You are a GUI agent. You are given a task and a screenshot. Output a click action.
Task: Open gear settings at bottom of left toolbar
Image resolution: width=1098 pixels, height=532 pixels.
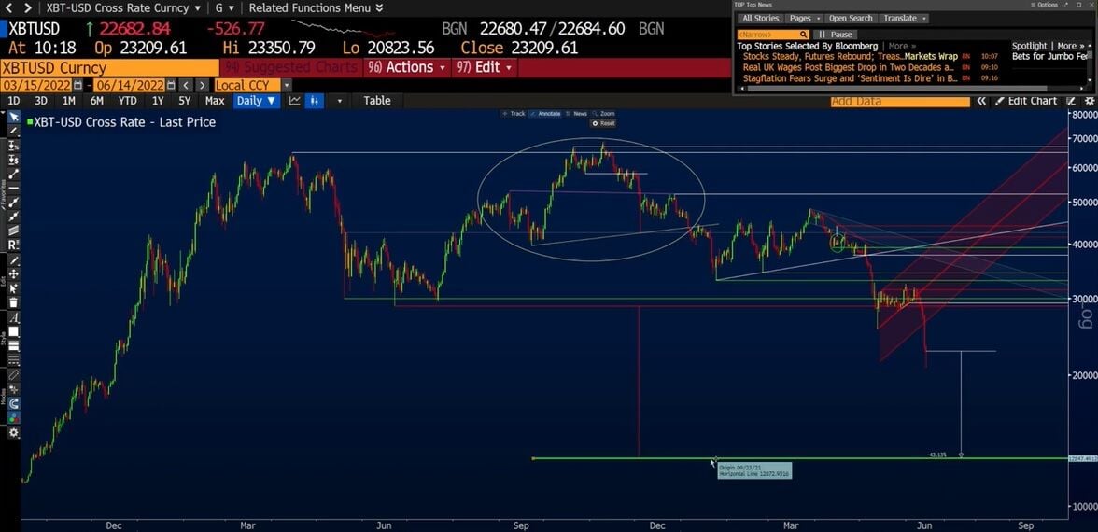pos(14,433)
